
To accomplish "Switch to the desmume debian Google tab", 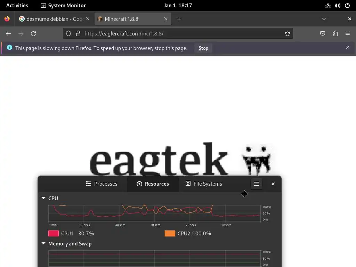I will pyautogui.click(x=55, y=19).
